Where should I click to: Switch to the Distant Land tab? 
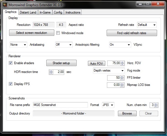(x=28, y=12)
